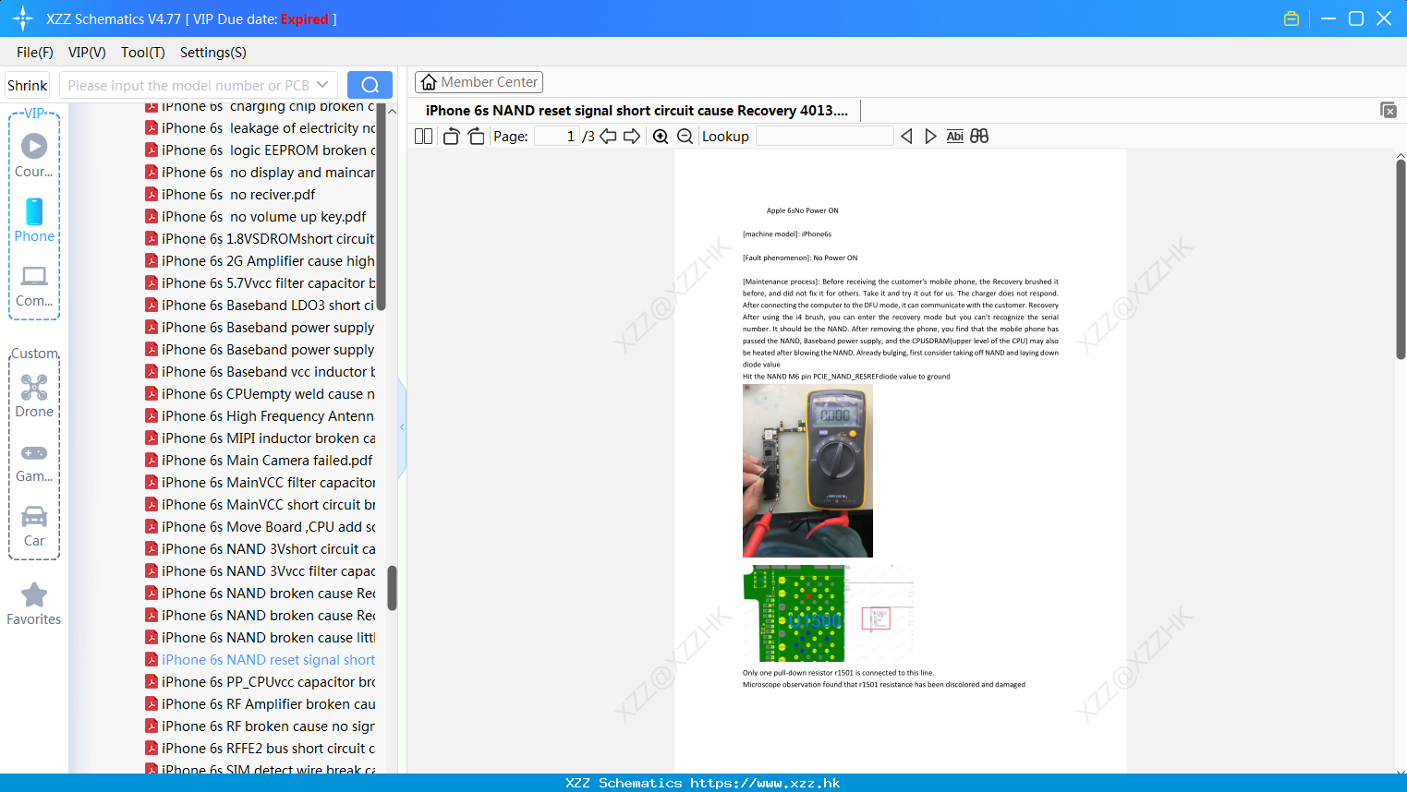Screen dimensions: 1407x792
Task: Open iPhone 6s Main Camera failed.pdf
Action: (x=259, y=461)
